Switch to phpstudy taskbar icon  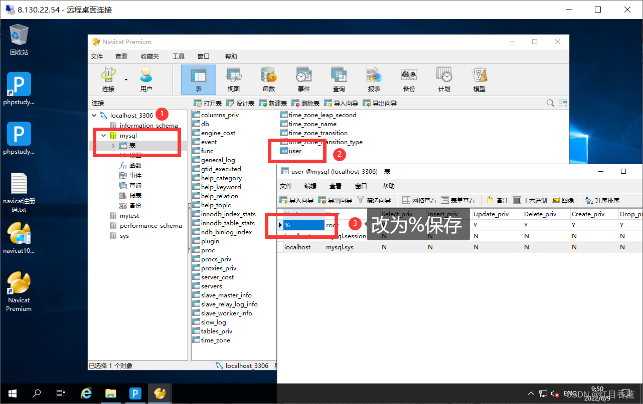click(x=135, y=393)
